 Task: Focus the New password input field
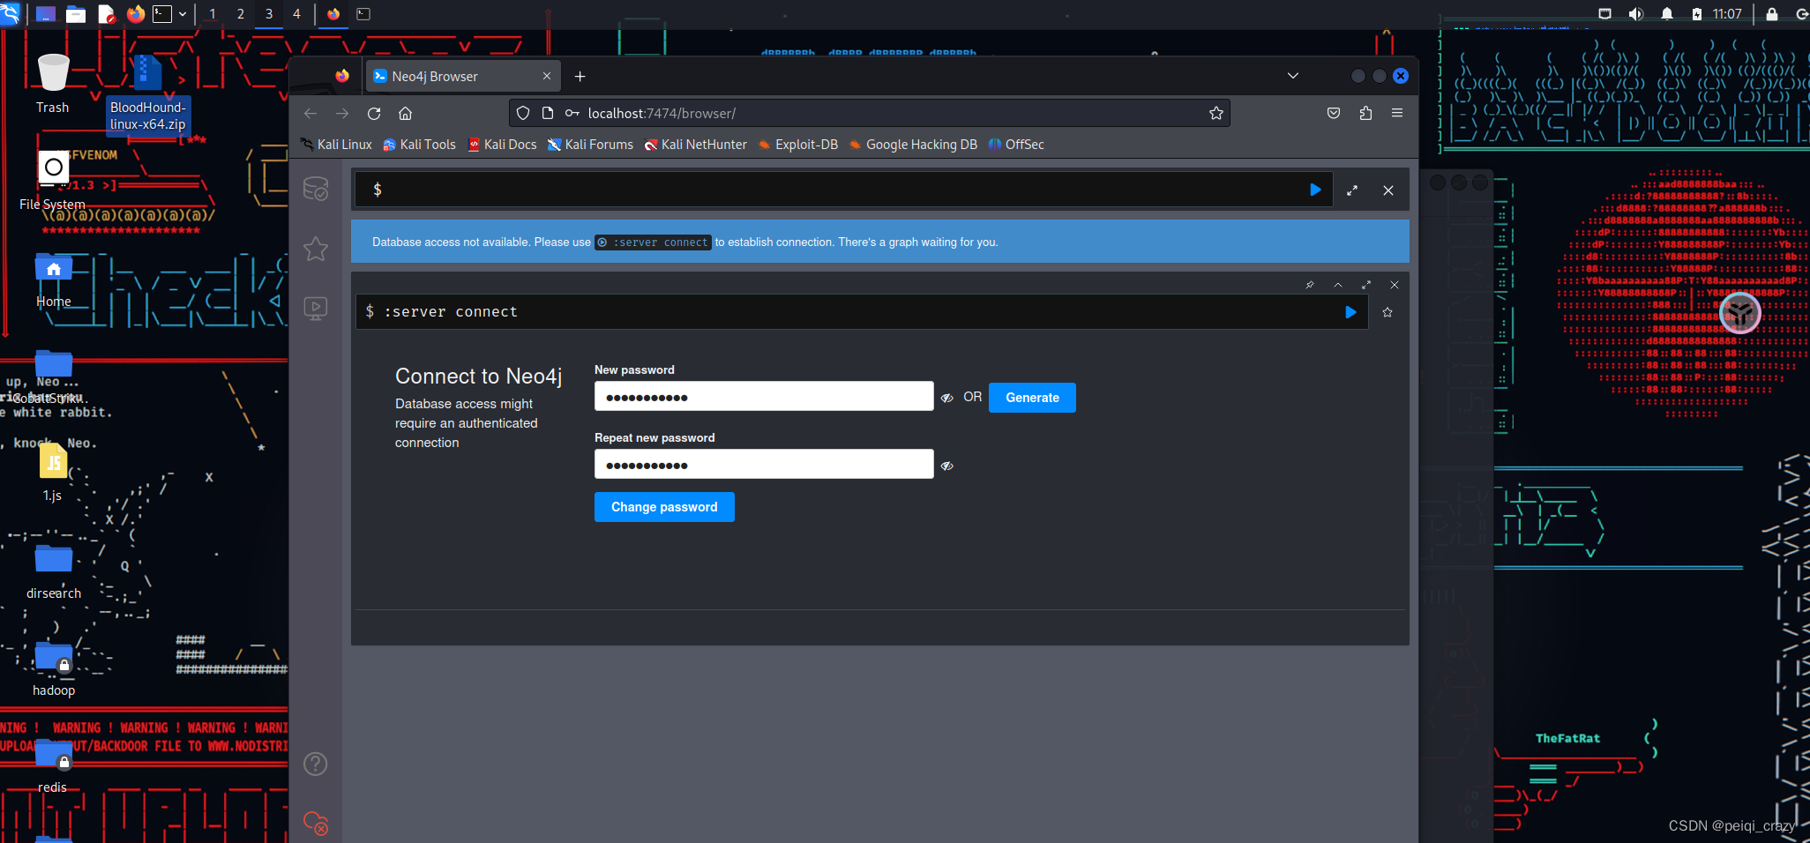764,397
